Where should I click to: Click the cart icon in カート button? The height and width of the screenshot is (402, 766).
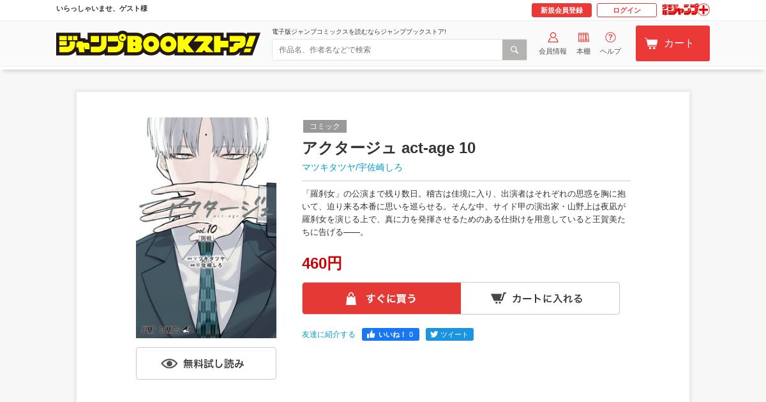651,43
